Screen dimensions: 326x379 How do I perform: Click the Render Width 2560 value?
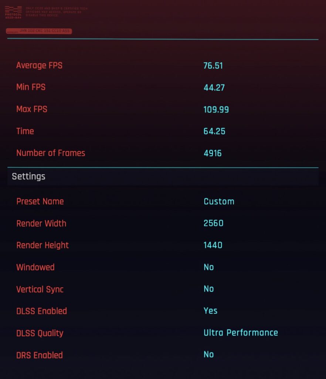[213, 224]
